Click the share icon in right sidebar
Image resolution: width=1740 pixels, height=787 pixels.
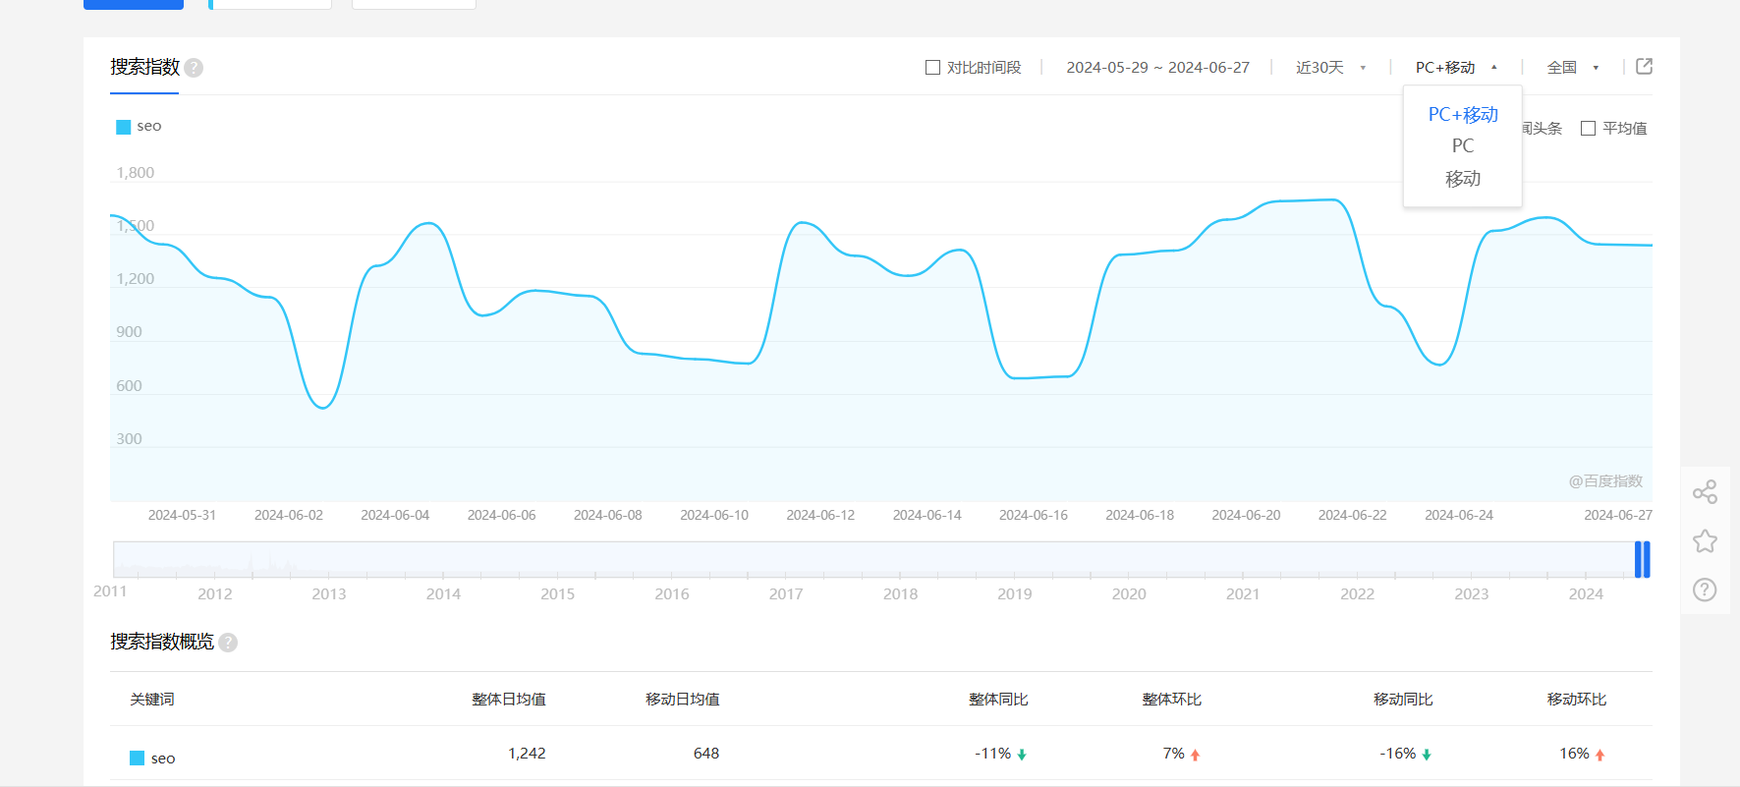pos(1705,492)
